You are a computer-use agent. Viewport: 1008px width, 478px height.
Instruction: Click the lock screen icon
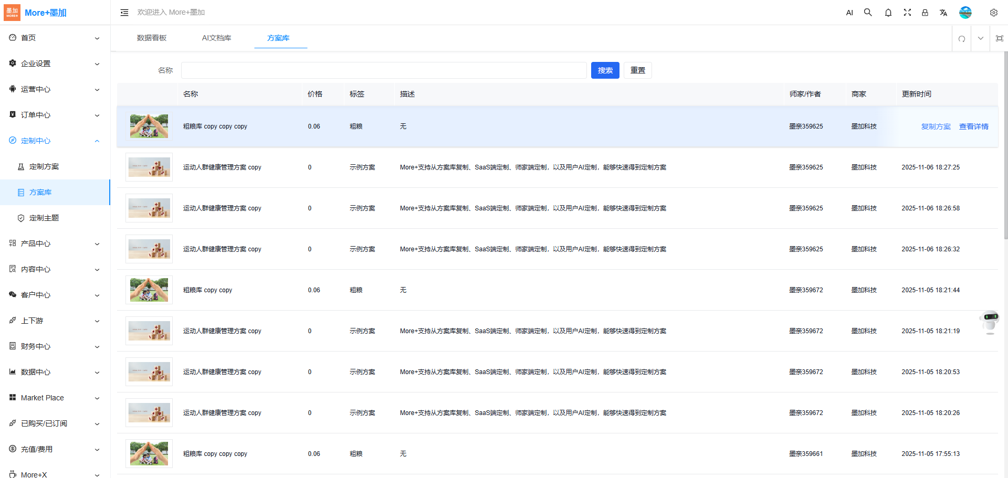coord(925,13)
